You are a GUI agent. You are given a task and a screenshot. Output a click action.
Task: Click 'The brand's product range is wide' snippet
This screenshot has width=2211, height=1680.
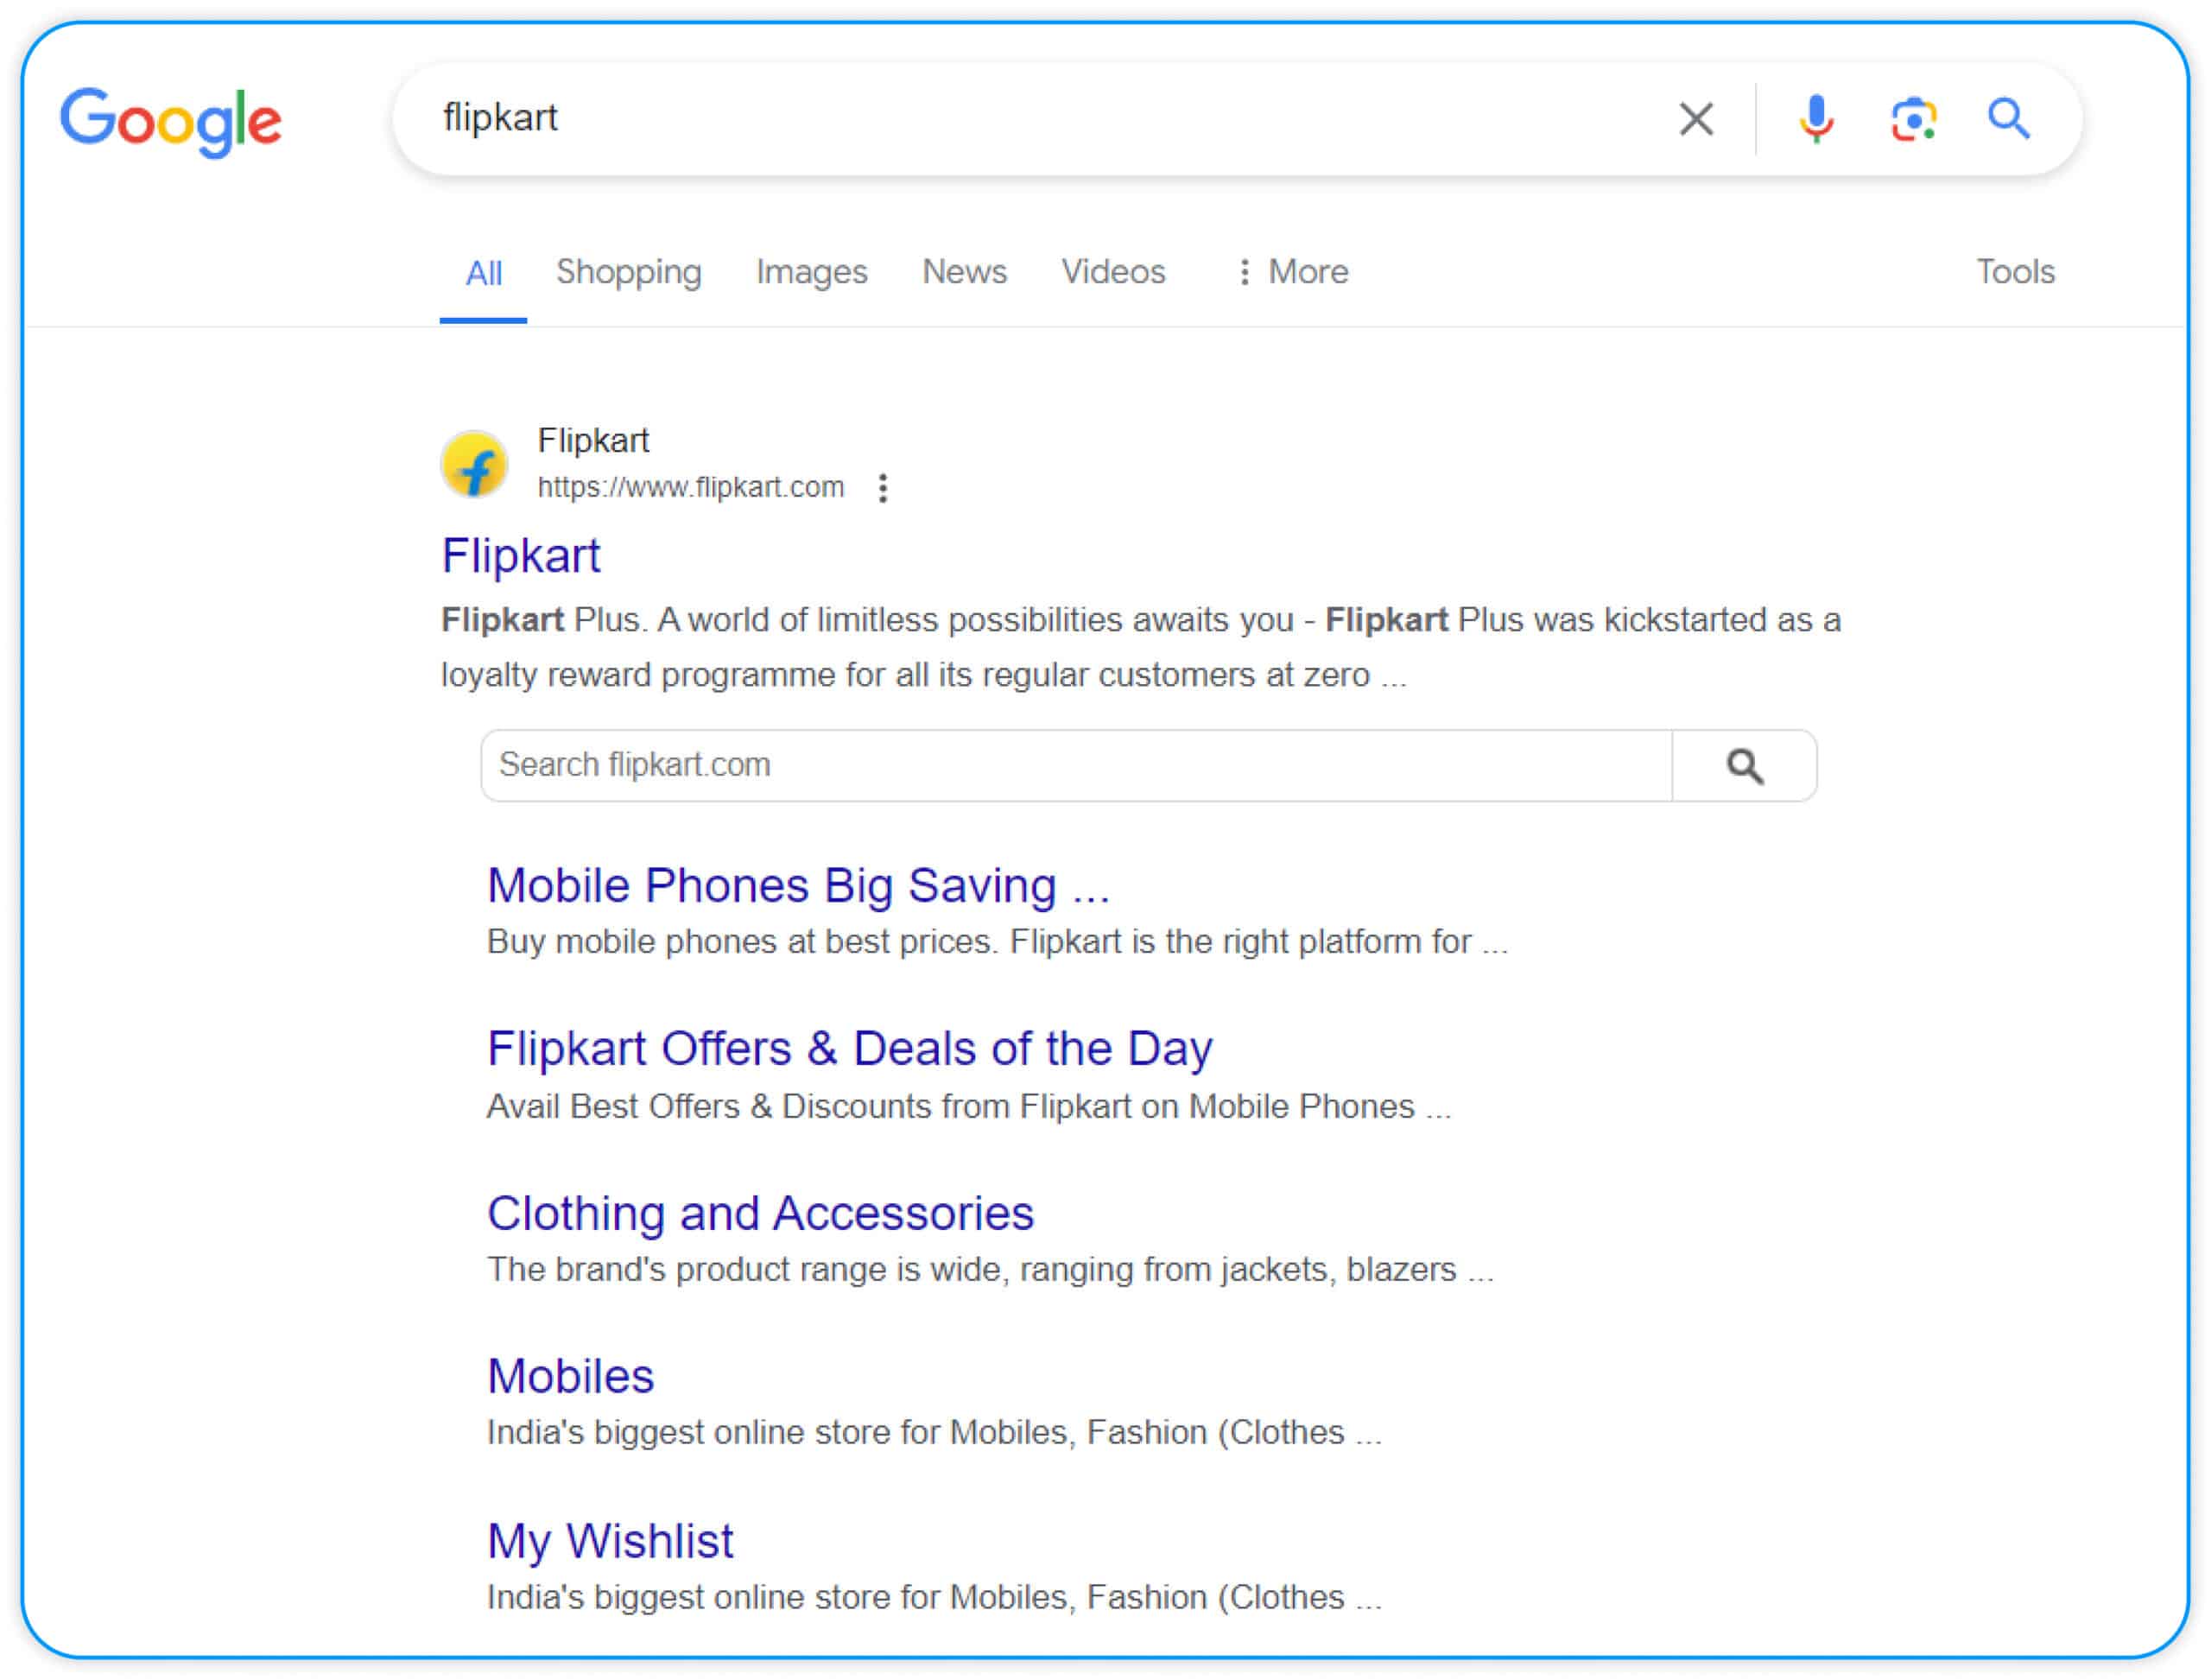pyautogui.click(x=991, y=1270)
